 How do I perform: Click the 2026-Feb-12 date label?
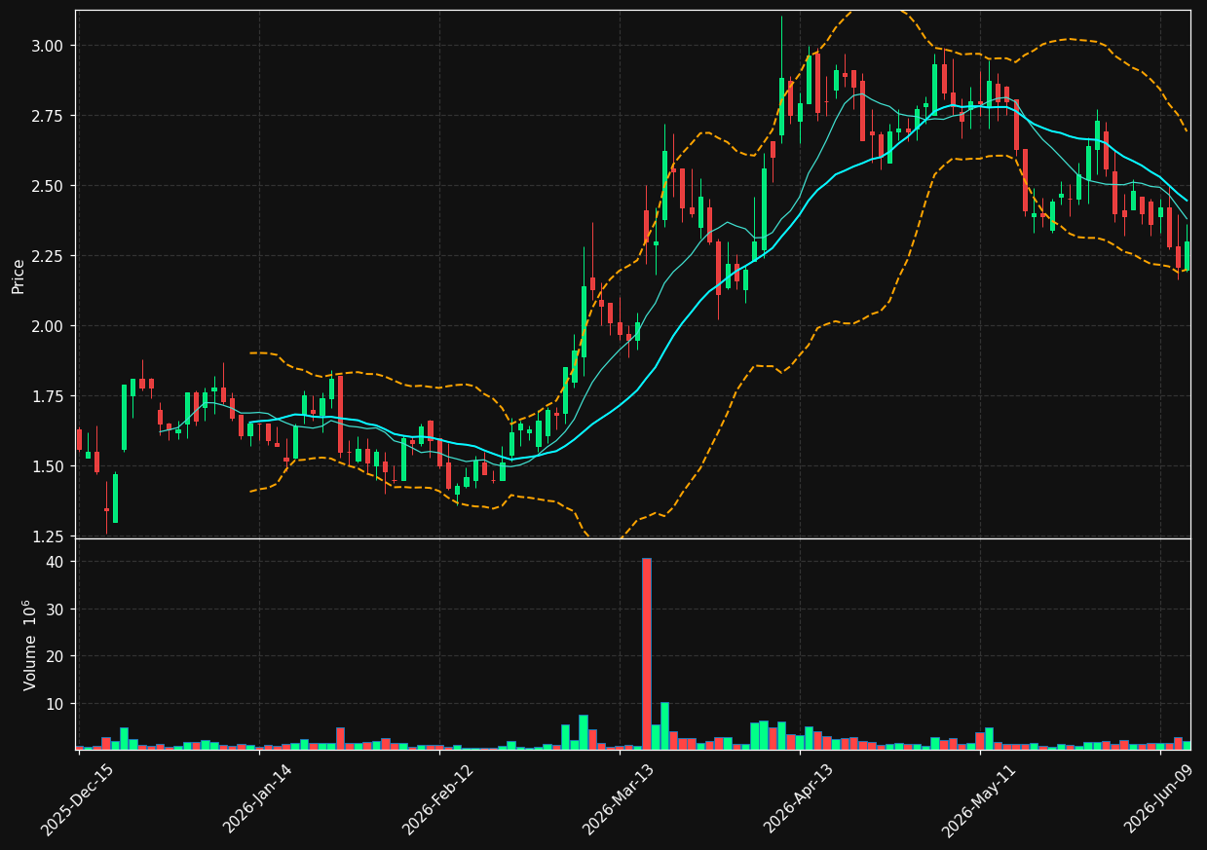click(x=438, y=800)
